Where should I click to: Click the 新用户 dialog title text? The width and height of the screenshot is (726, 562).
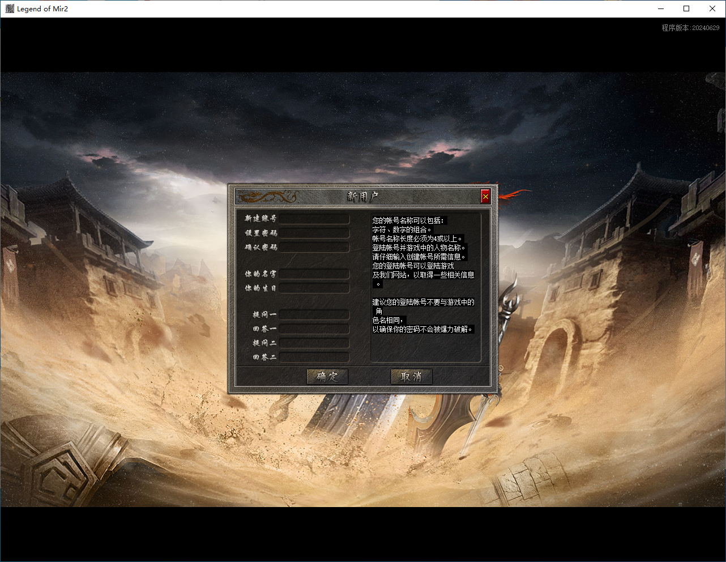tap(362, 197)
